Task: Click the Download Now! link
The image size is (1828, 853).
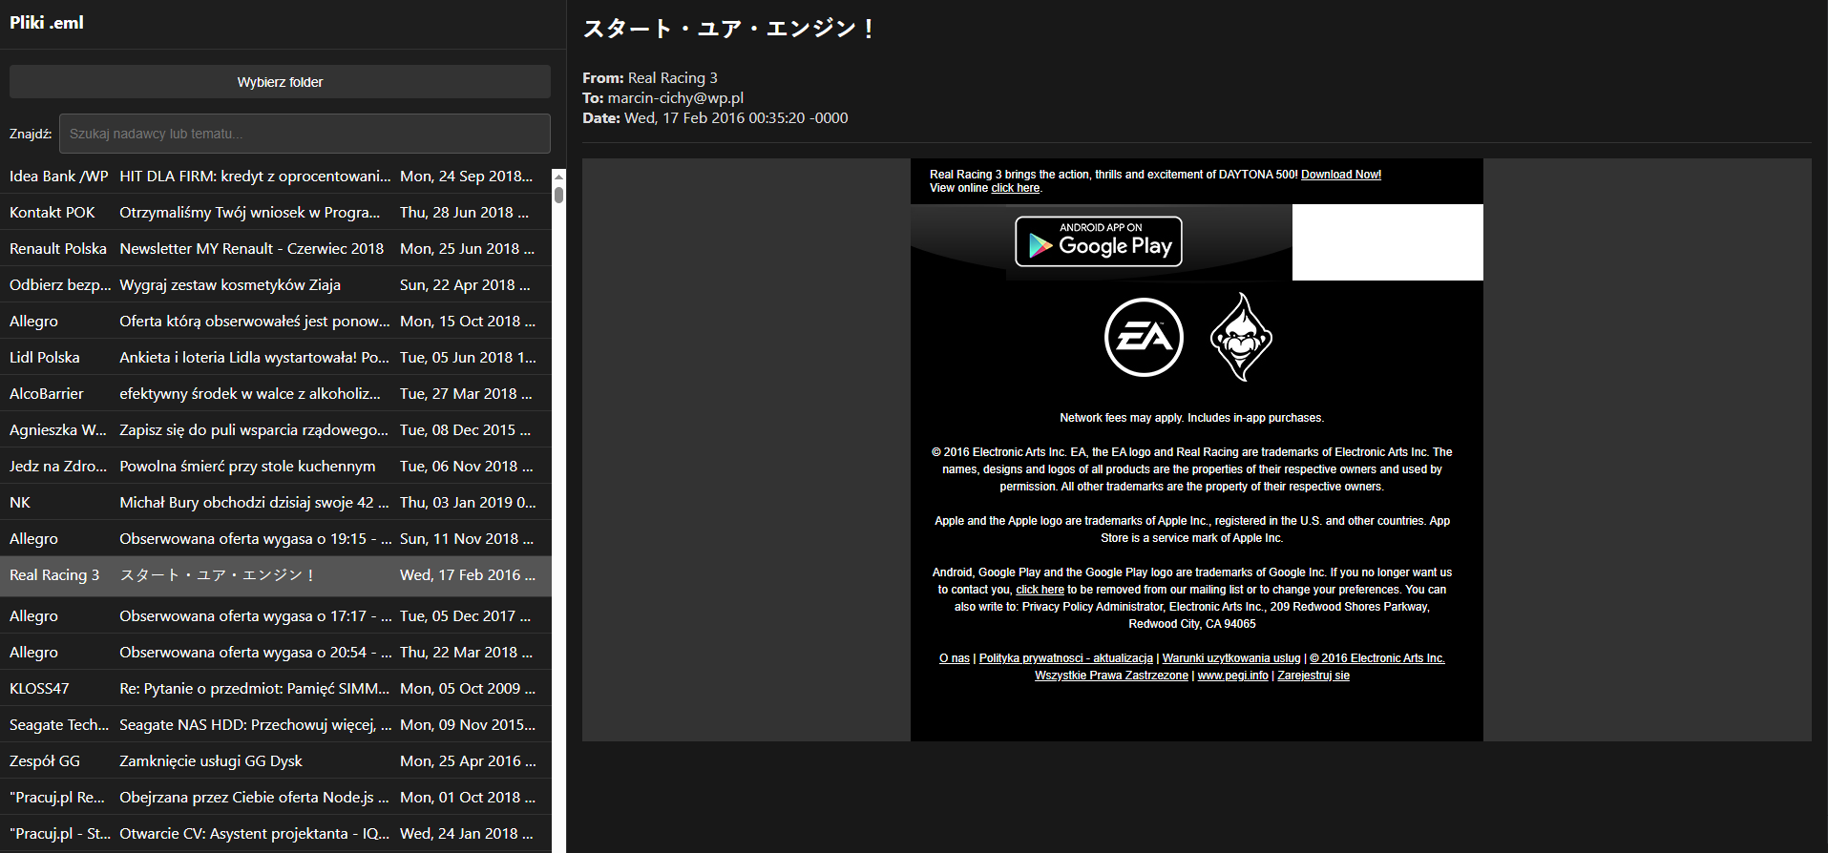Action: (1341, 175)
